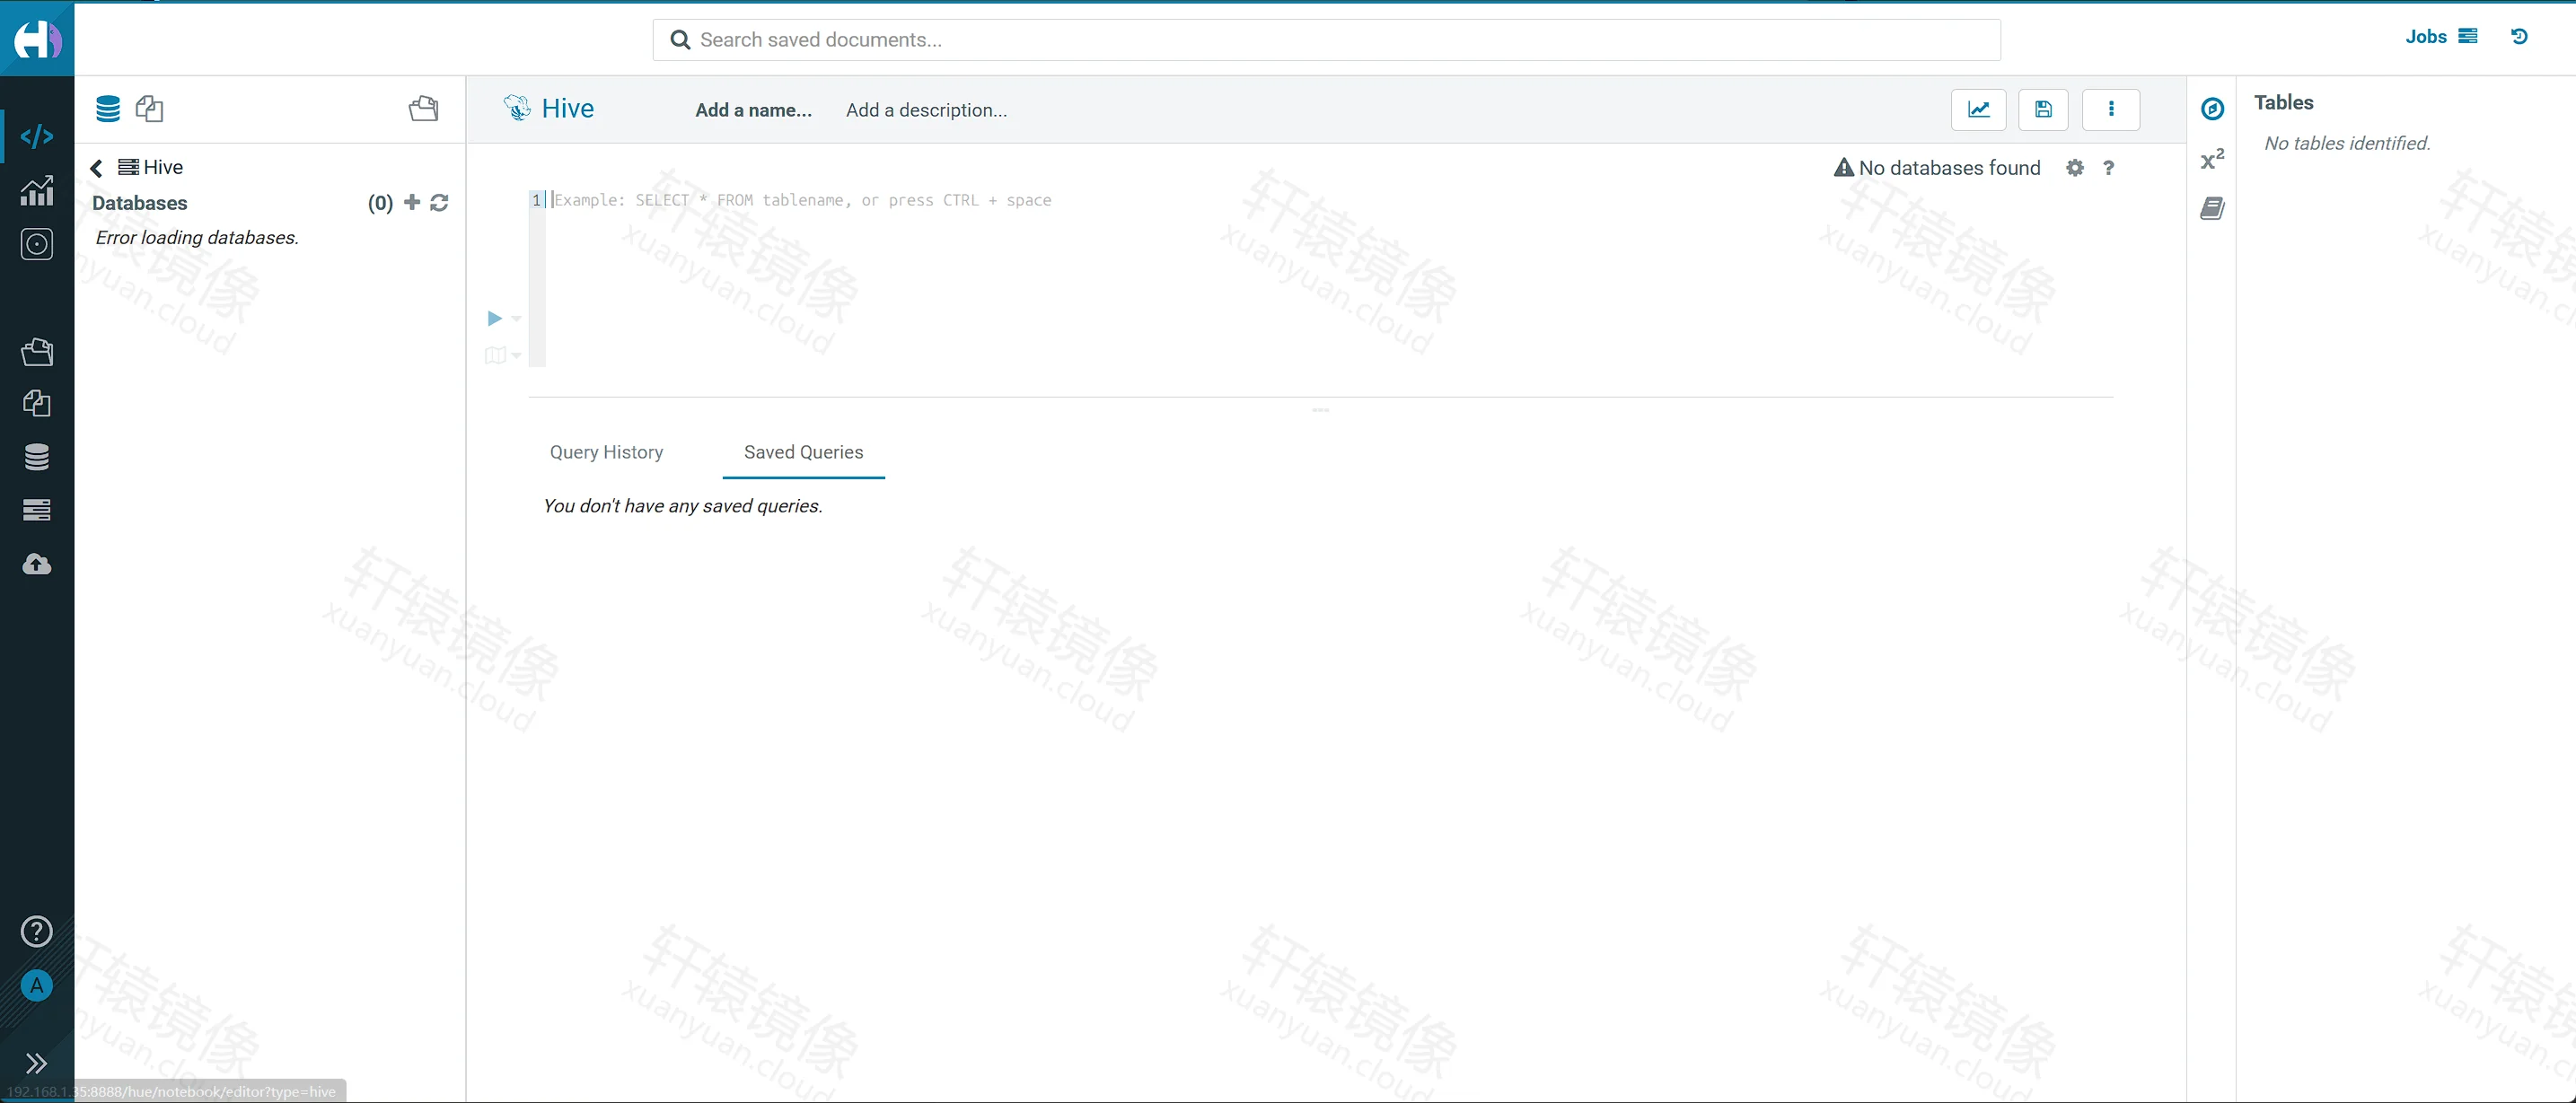Switch to the Query History tab

[606, 452]
